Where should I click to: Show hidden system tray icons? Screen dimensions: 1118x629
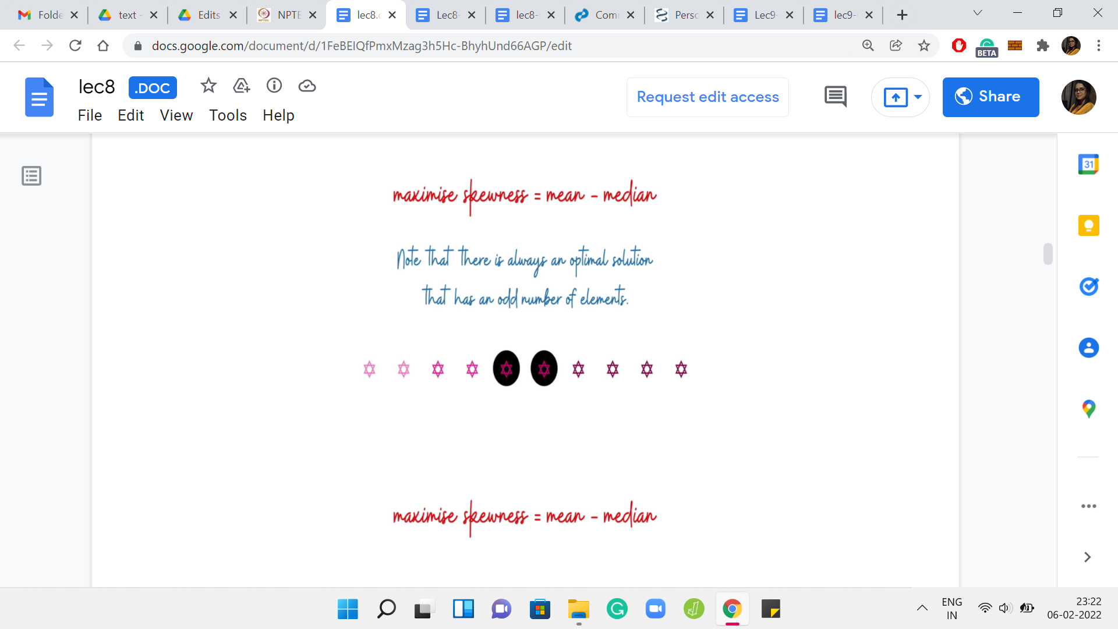tap(922, 608)
